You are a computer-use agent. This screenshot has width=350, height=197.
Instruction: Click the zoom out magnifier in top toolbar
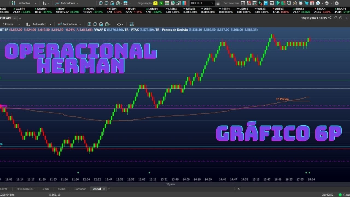click(107, 3)
